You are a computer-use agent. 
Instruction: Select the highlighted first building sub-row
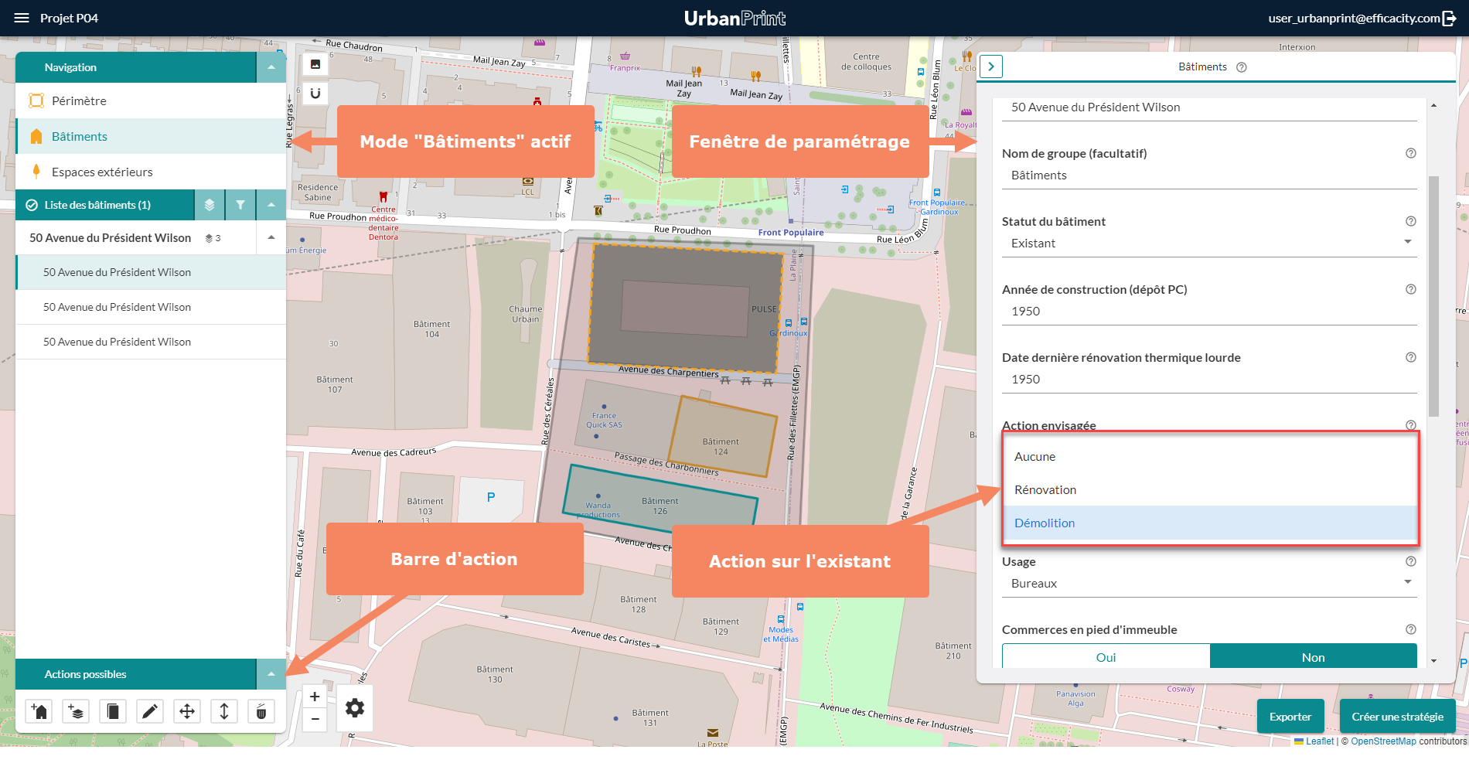click(x=151, y=272)
